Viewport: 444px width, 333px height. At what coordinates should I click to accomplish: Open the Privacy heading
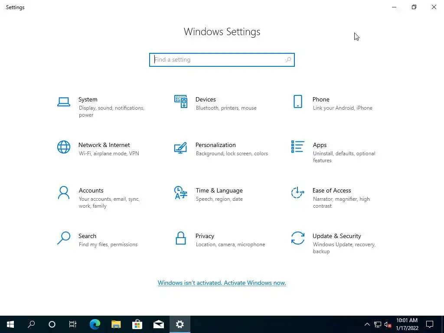(x=205, y=236)
